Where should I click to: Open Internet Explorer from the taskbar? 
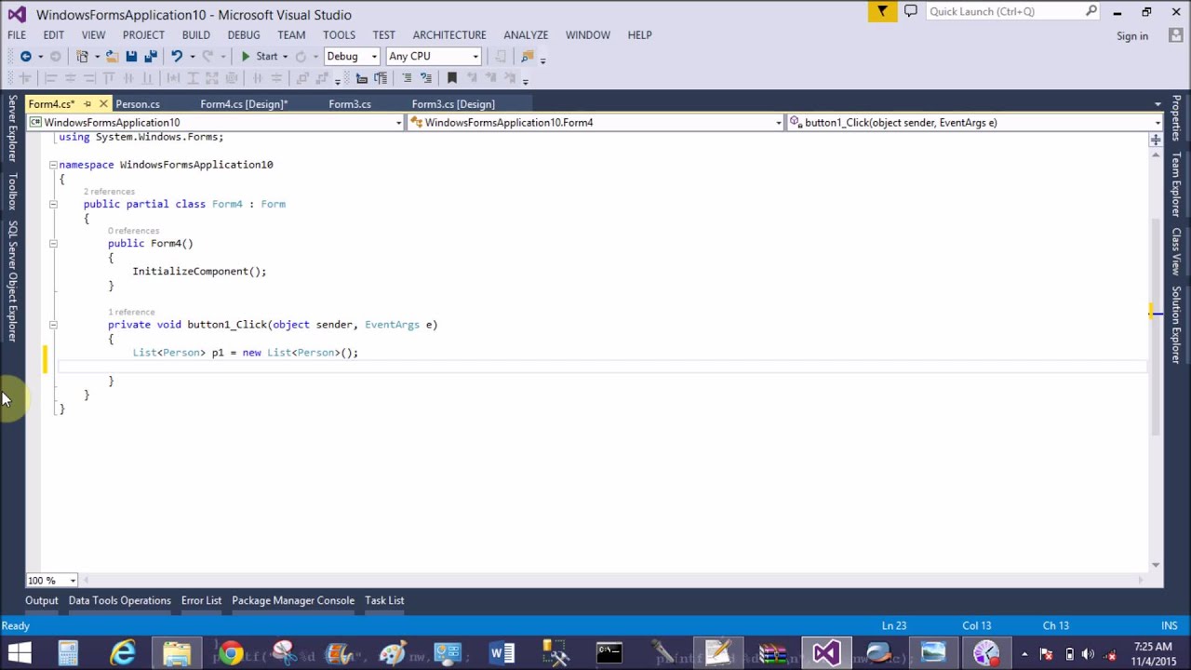click(122, 653)
